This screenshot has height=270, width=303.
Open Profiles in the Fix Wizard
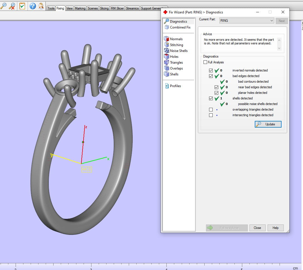click(175, 86)
